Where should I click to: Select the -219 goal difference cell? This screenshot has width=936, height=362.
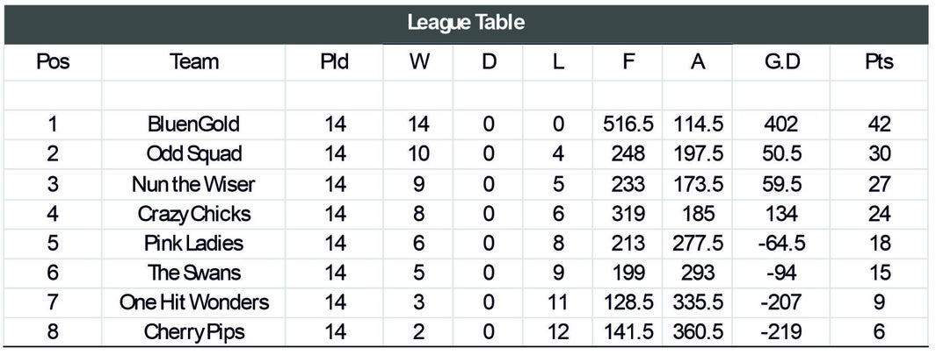coord(780,332)
